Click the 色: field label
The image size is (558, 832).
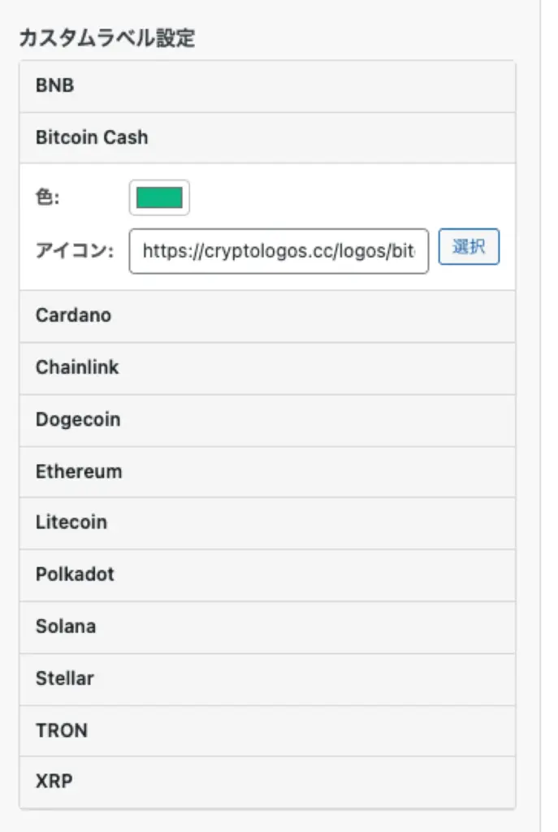pyautogui.click(x=48, y=198)
